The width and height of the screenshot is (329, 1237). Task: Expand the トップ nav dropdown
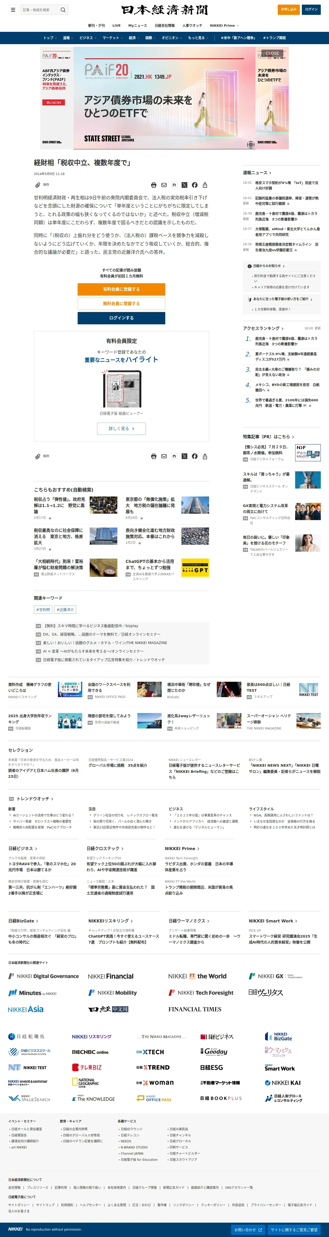click(x=50, y=38)
